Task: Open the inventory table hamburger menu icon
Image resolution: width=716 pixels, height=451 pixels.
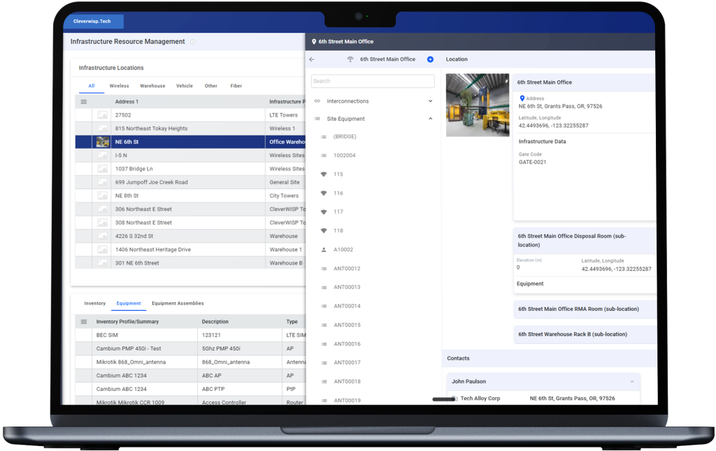Action: [x=84, y=322]
